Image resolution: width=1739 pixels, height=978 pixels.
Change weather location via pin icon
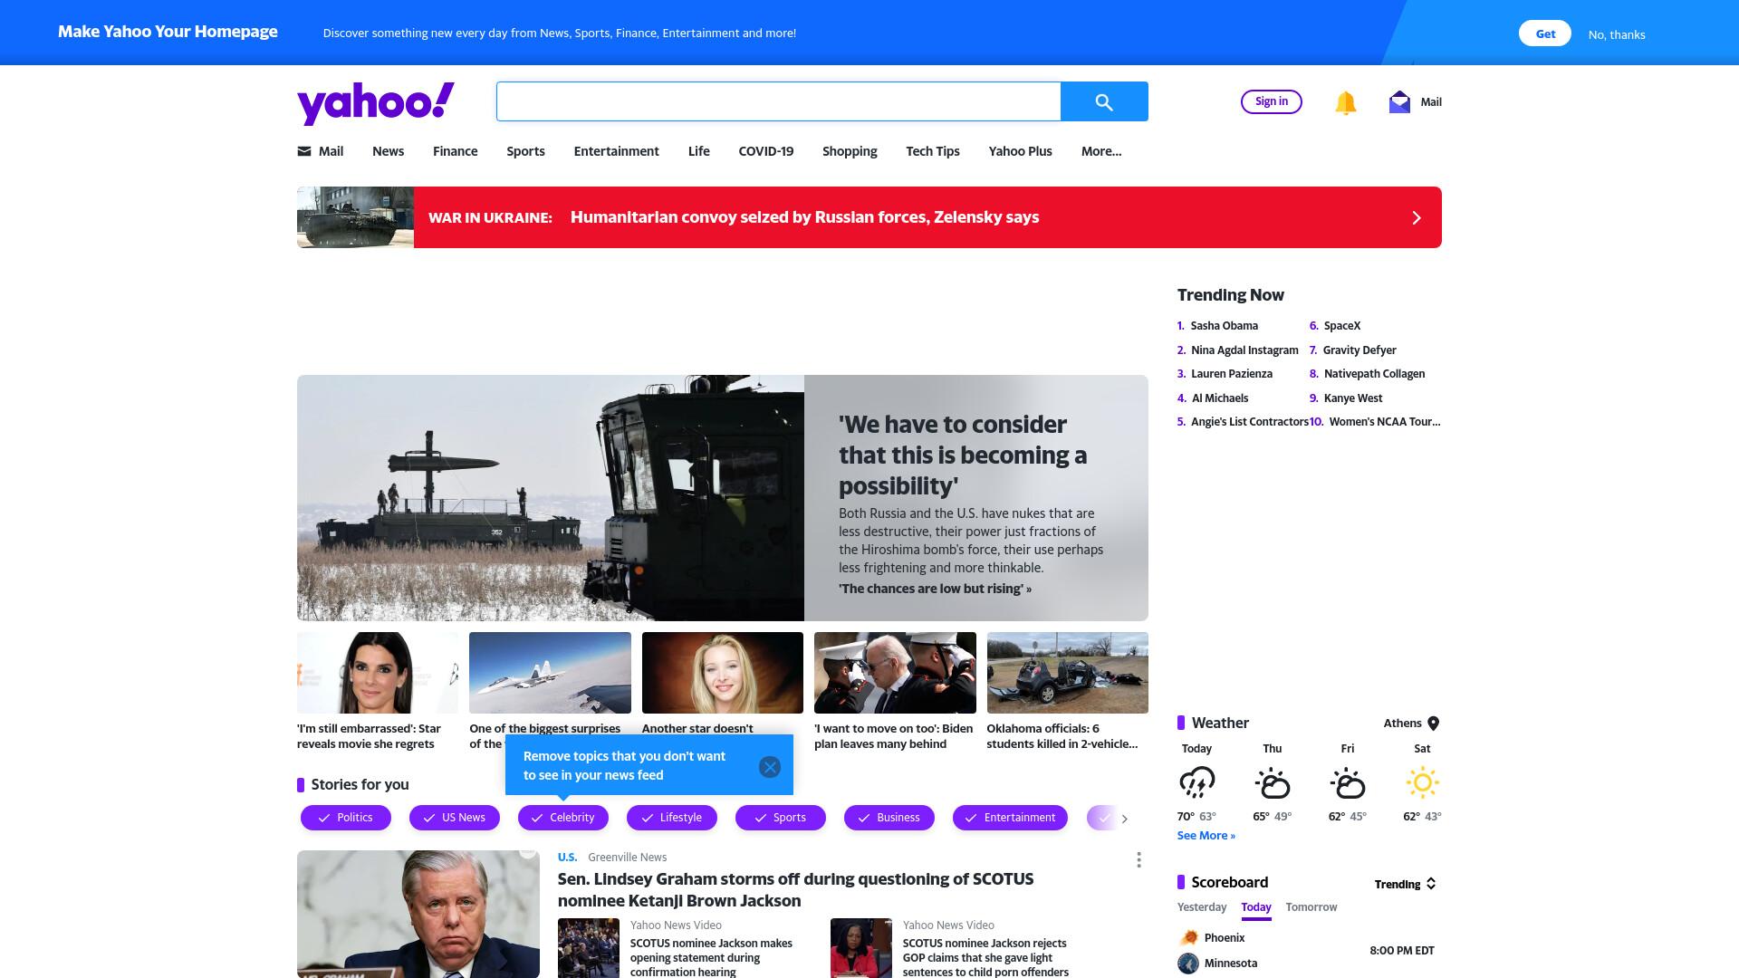click(1434, 724)
